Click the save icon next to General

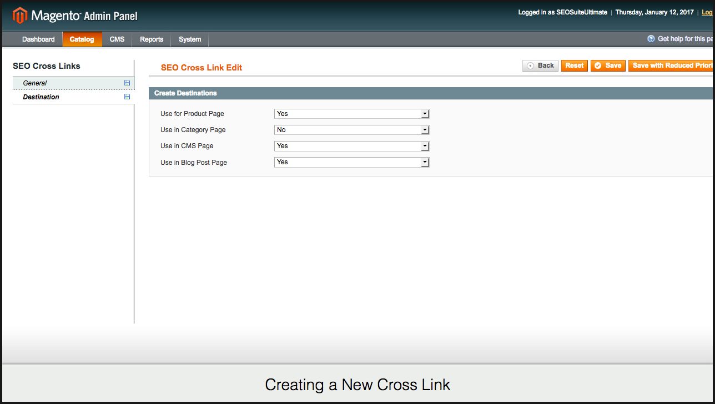pos(127,83)
